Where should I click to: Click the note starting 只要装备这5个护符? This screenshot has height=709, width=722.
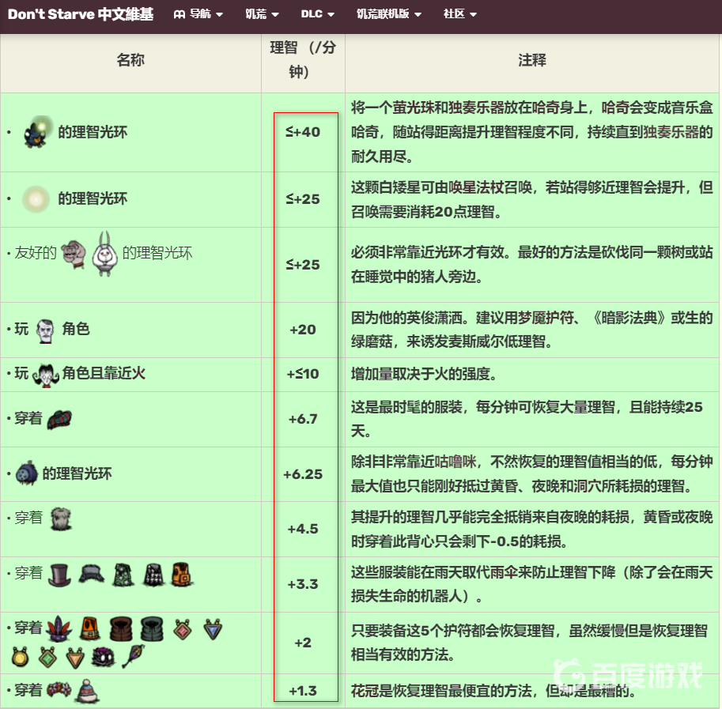[x=529, y=643]
